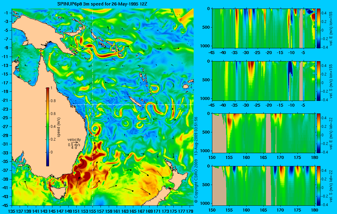Select the 'vel. E (m/s) lat=-22' label
The width and height of the screenshot is (337, 214).
click(x=331, y=133)
